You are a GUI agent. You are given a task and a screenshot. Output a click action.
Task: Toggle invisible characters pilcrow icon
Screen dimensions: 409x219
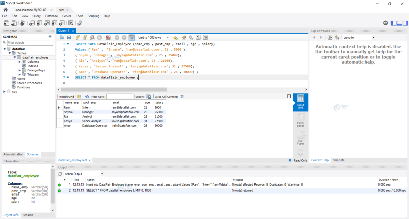pos(198,37)
